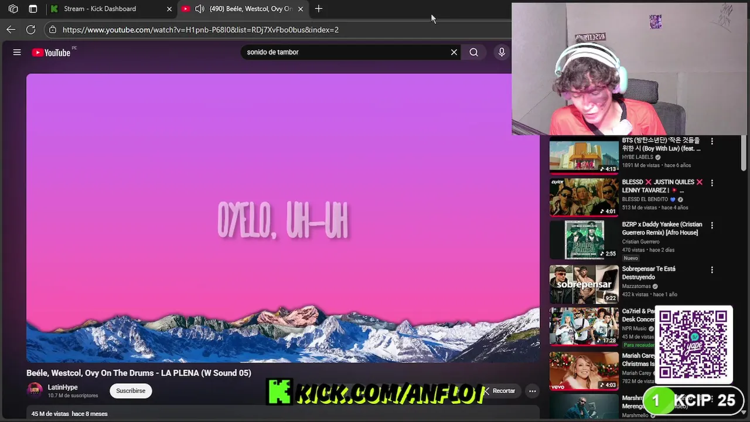The width and height of the screenshot is (750, 422).
Task: Click the 'Nuevo' badge on BZRP video
Action: (631, 258)
